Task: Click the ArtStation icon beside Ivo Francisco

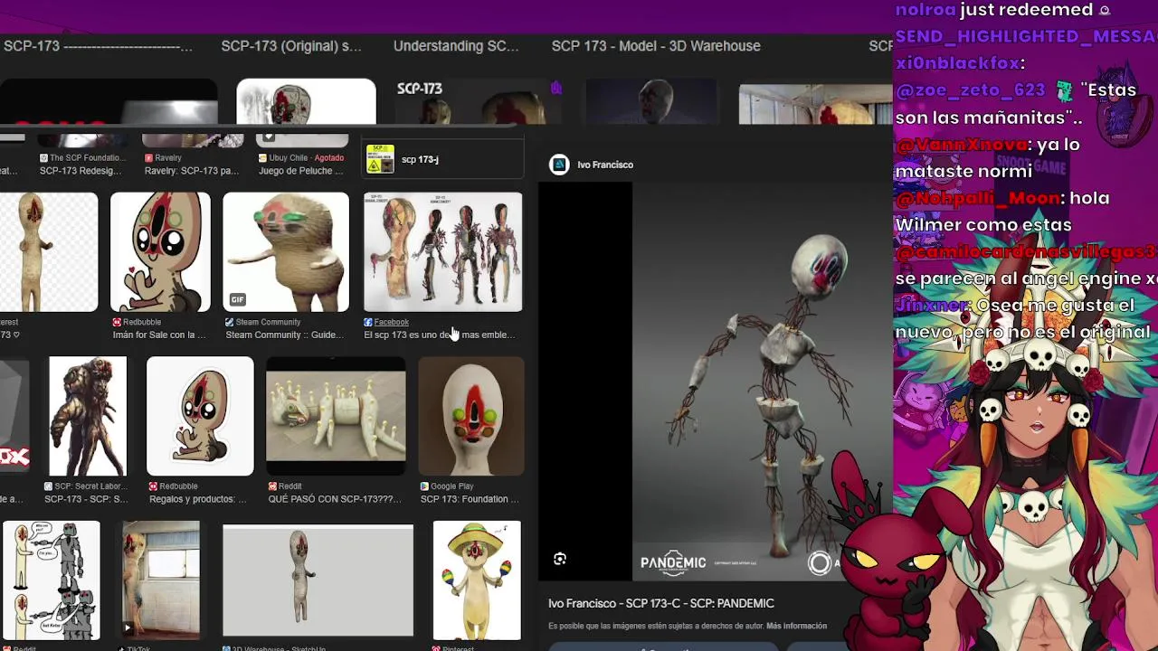Action: pyautogui.click(x=559, y=165)
